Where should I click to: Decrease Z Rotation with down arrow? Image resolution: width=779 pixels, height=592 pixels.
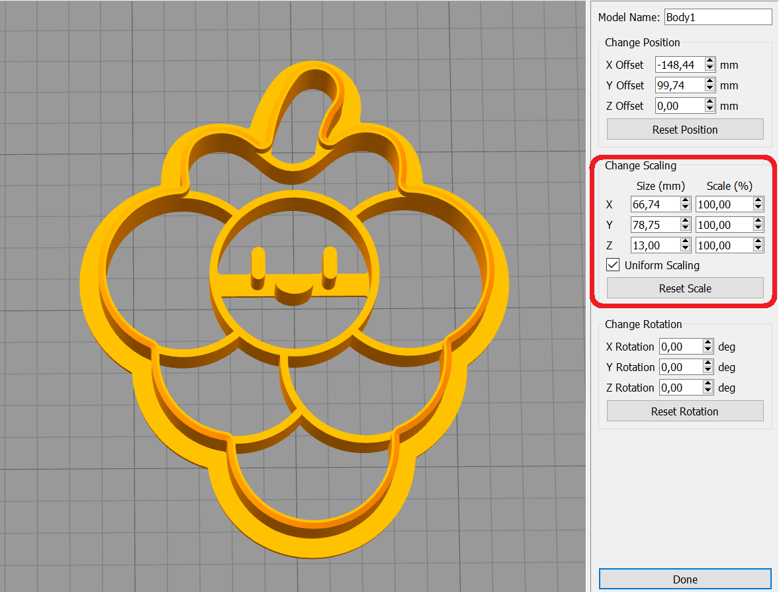click(708, 391)
